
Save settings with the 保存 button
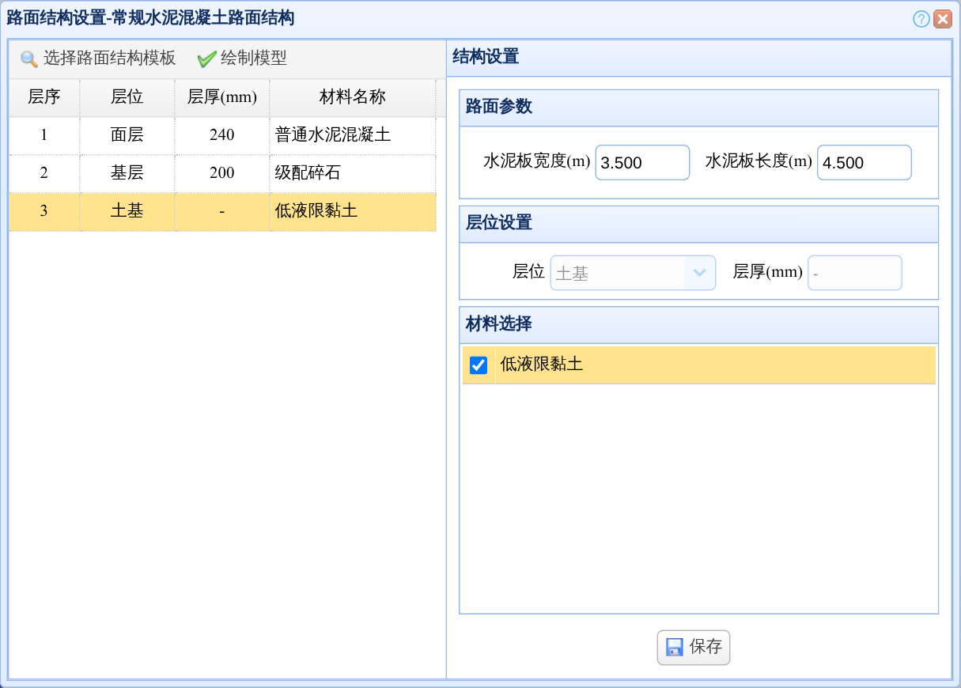click(x=694, y=648)
